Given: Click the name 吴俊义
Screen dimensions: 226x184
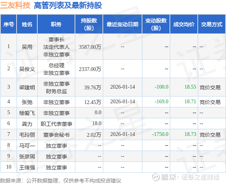Looking at the screenshot, I should tap(27, 69).
